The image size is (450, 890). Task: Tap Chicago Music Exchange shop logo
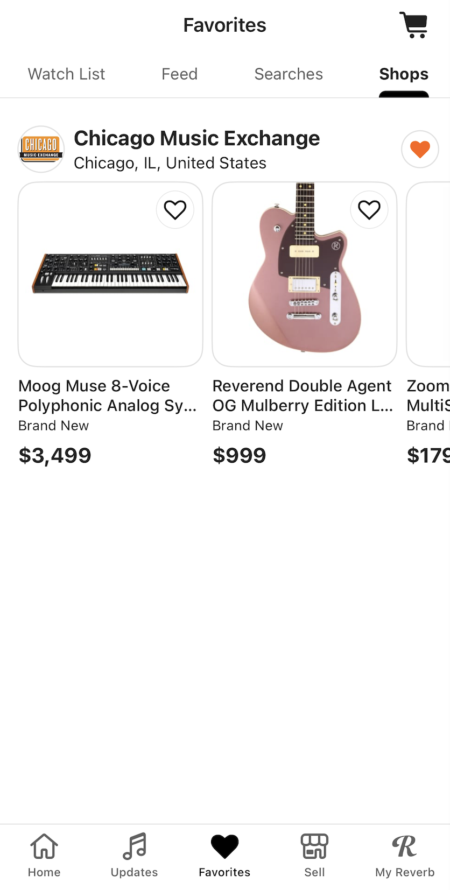click(41, 149)
